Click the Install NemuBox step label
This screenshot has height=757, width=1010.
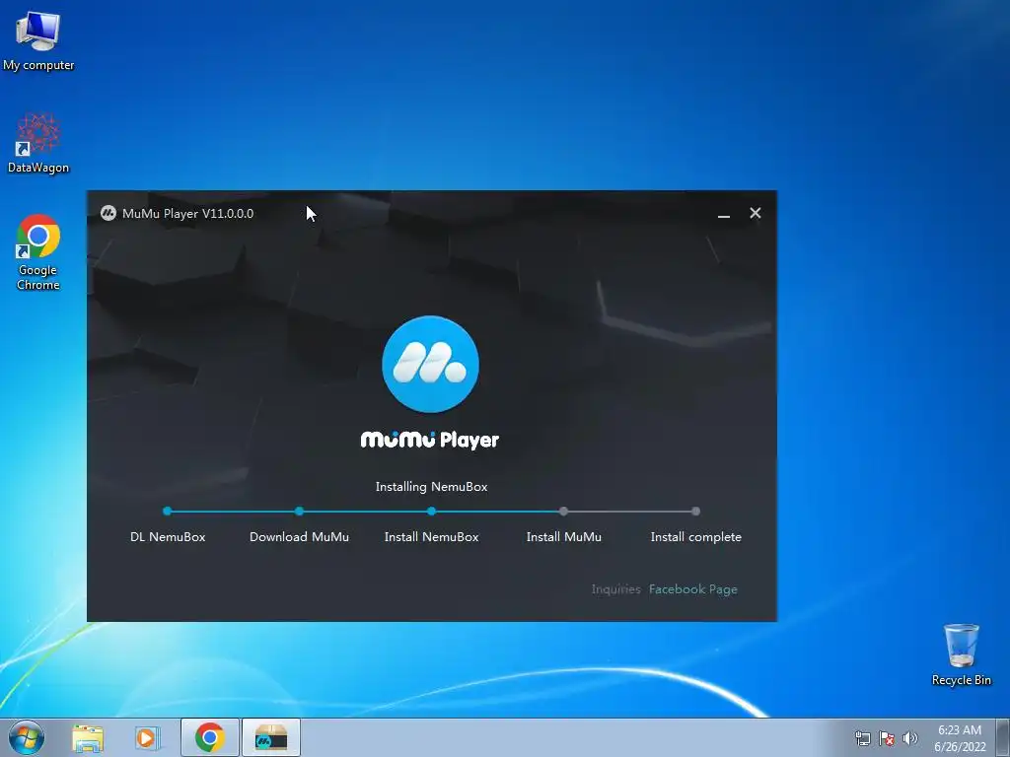432,537
